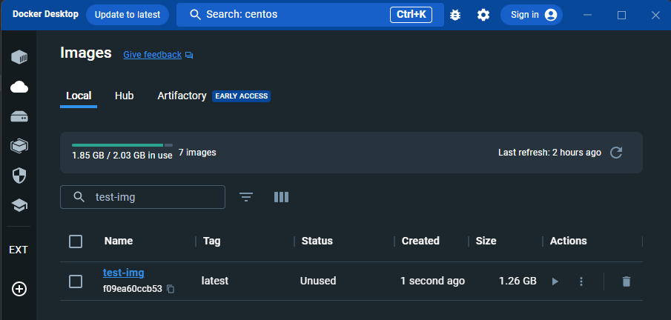Click the Add Extensions plus icon
This screenshot has height=320, width=671.
19,289
